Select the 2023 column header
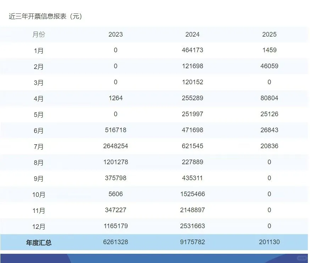The image size is (310, 263). click(x=115, y=34)
